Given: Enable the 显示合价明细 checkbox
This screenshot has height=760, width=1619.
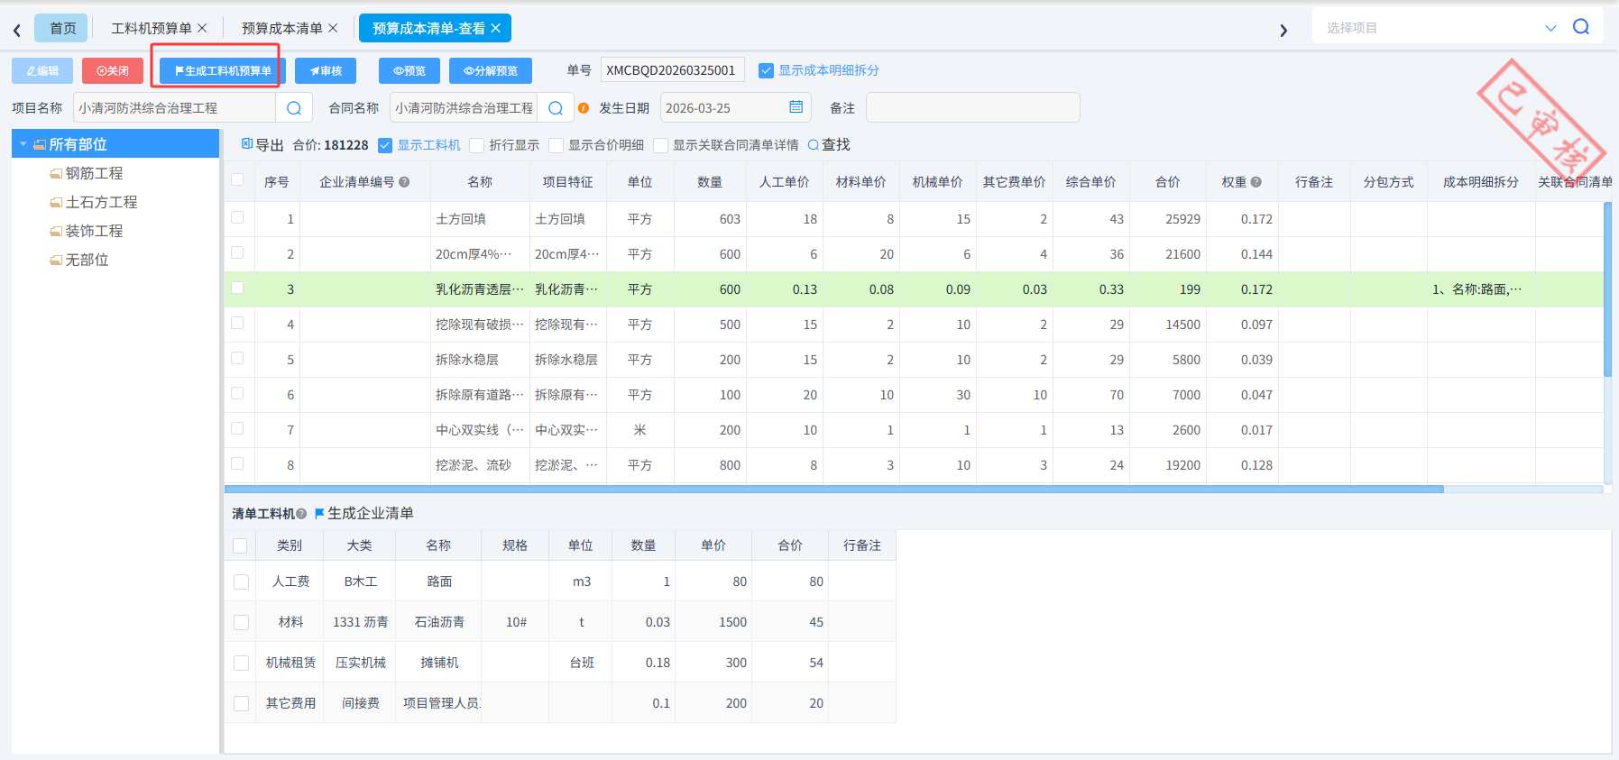Looking at the screenshot, I should [557, 145].
